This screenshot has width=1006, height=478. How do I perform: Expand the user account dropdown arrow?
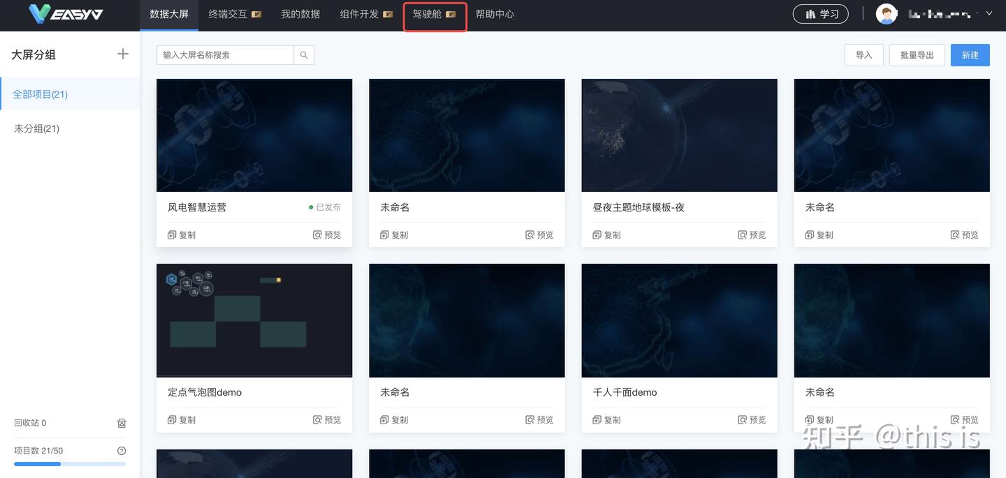click(989, 13)
